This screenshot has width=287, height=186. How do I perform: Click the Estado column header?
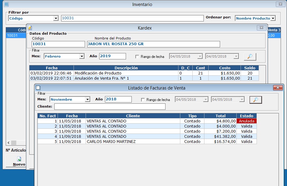246,116
